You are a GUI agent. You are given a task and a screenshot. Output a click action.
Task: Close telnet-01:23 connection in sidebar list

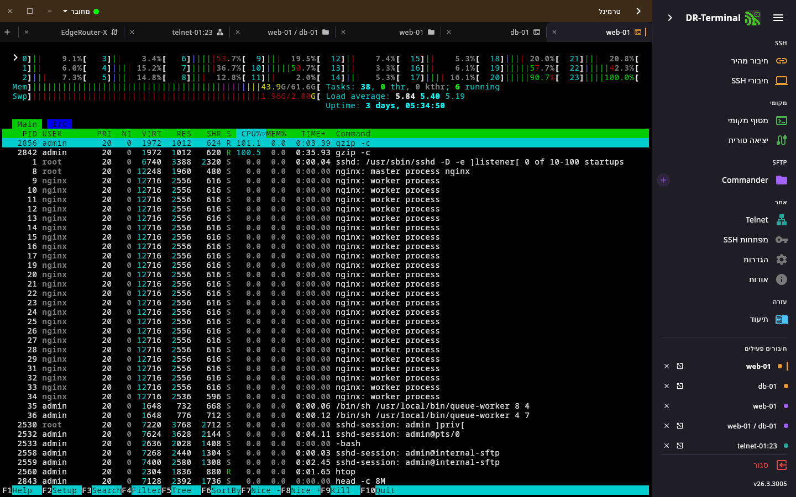pyautogui.click(x=667, y=446)
